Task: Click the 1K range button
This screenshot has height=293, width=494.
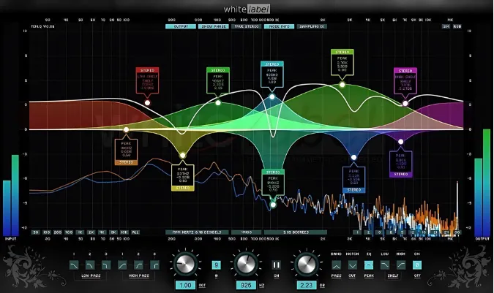Action: pyautogui.click(x=80, y=232)
